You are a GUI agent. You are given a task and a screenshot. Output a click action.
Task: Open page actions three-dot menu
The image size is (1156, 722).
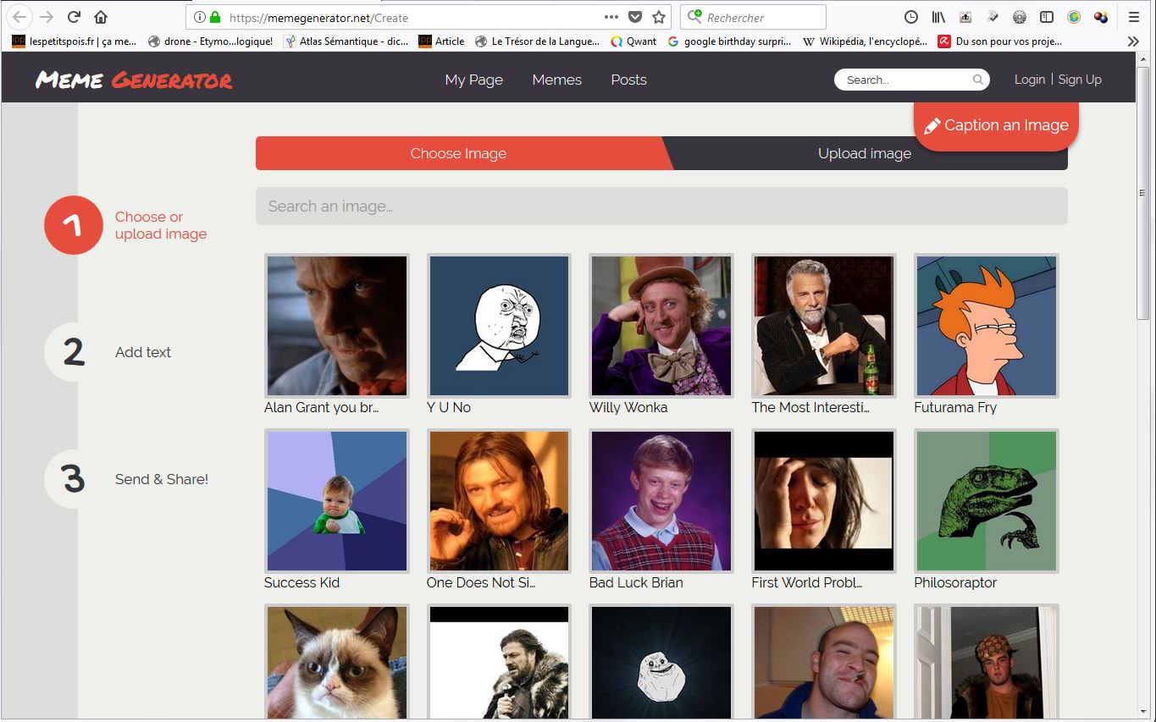click(x=611, y=17)
